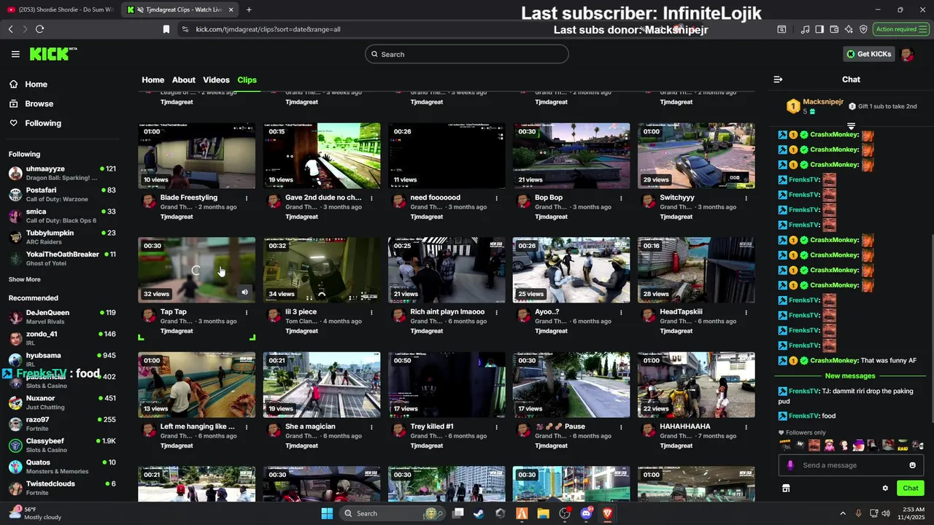The height and width of the screenshot is (525, 934).
Task: Open the hamburger sidebar menu
Action: click(x=15, y=54)
